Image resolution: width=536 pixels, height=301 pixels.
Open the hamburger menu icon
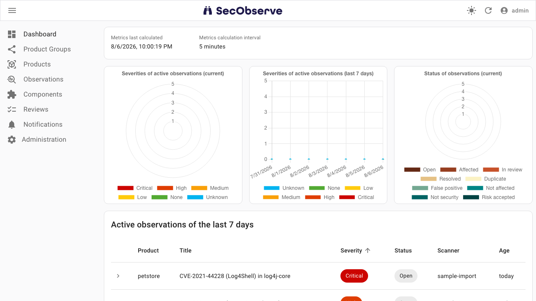click(12, 10)
